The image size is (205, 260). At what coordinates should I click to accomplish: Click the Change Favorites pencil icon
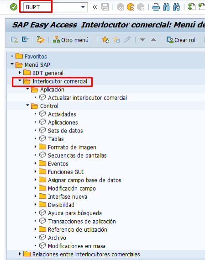point(127,40)
